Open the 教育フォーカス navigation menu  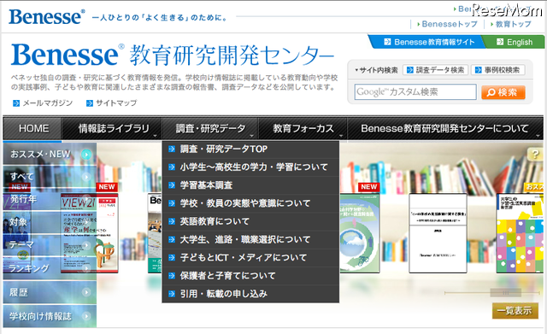click(x=303, y=128)
